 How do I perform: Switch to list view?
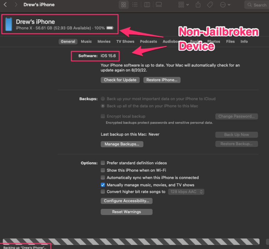tap(135, 5)
